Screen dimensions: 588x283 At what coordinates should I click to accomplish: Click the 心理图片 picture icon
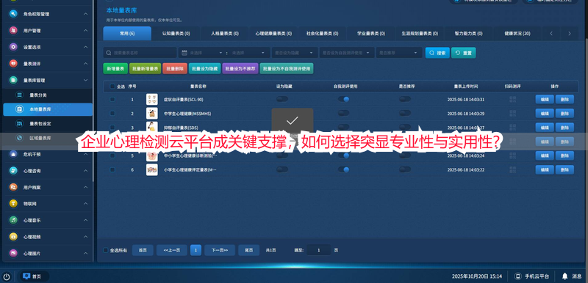pyautogui.click(x=13, y=253)
